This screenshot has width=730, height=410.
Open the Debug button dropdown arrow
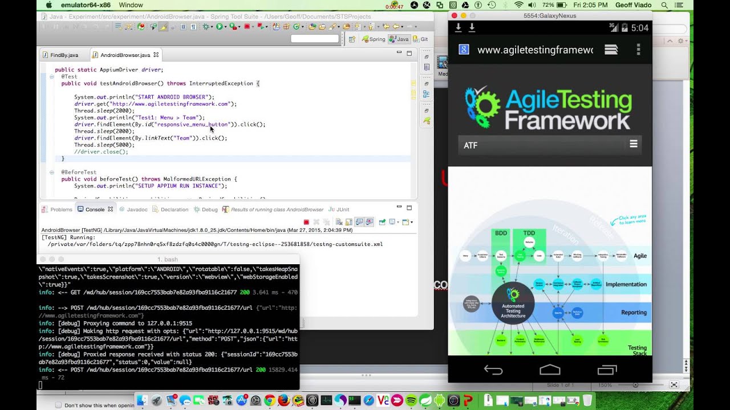pos(212,27)
